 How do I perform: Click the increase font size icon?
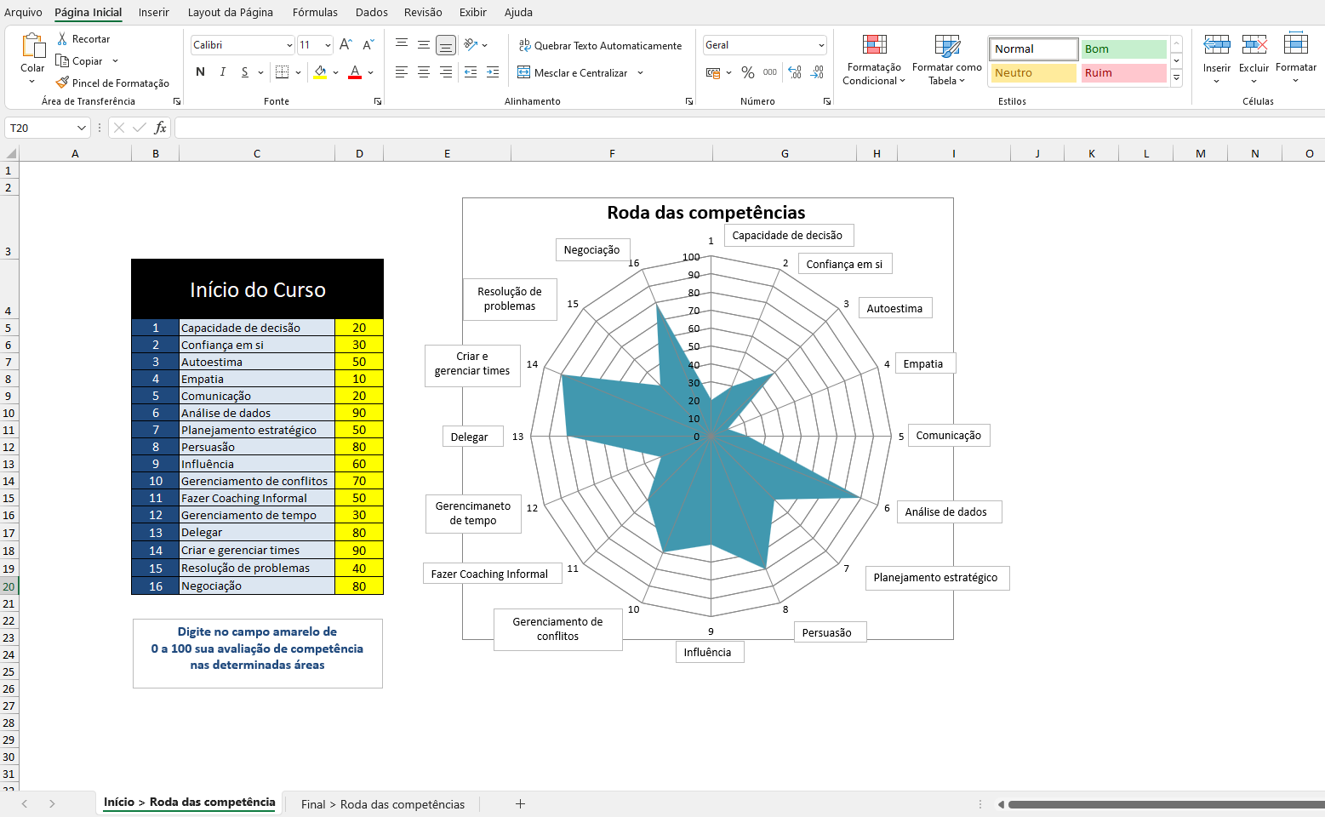346,45
